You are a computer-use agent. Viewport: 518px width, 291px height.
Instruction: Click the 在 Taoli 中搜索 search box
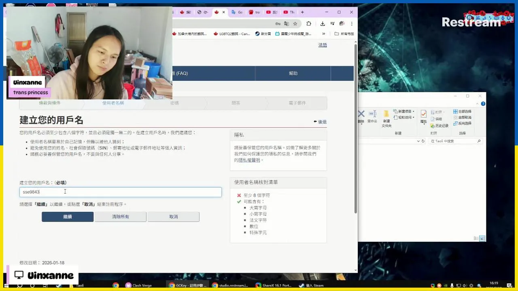(456, 141)
